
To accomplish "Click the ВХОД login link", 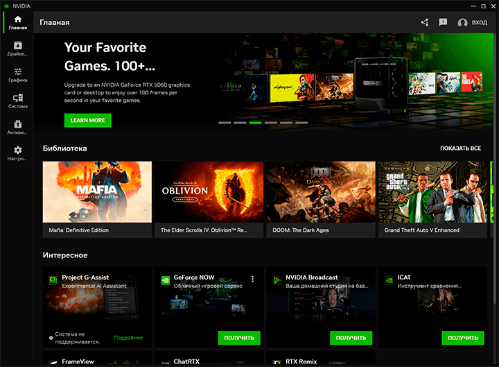I will coord(480,23).
